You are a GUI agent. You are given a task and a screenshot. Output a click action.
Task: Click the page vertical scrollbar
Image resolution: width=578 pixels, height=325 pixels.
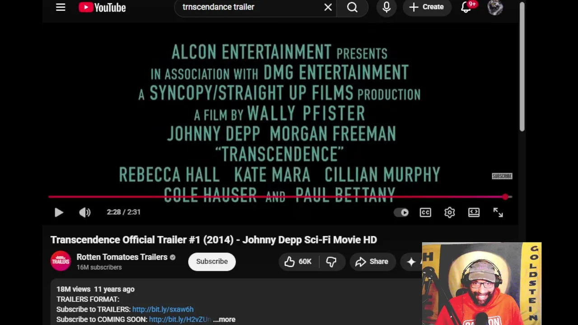(x=522, y=68)
